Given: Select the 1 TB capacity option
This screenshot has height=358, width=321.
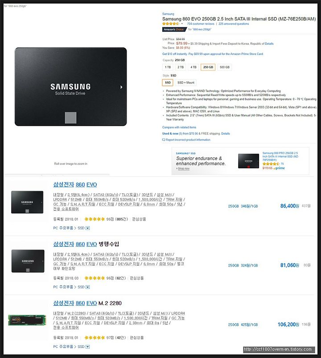Looking at the screenshot, I should [168, 67].
